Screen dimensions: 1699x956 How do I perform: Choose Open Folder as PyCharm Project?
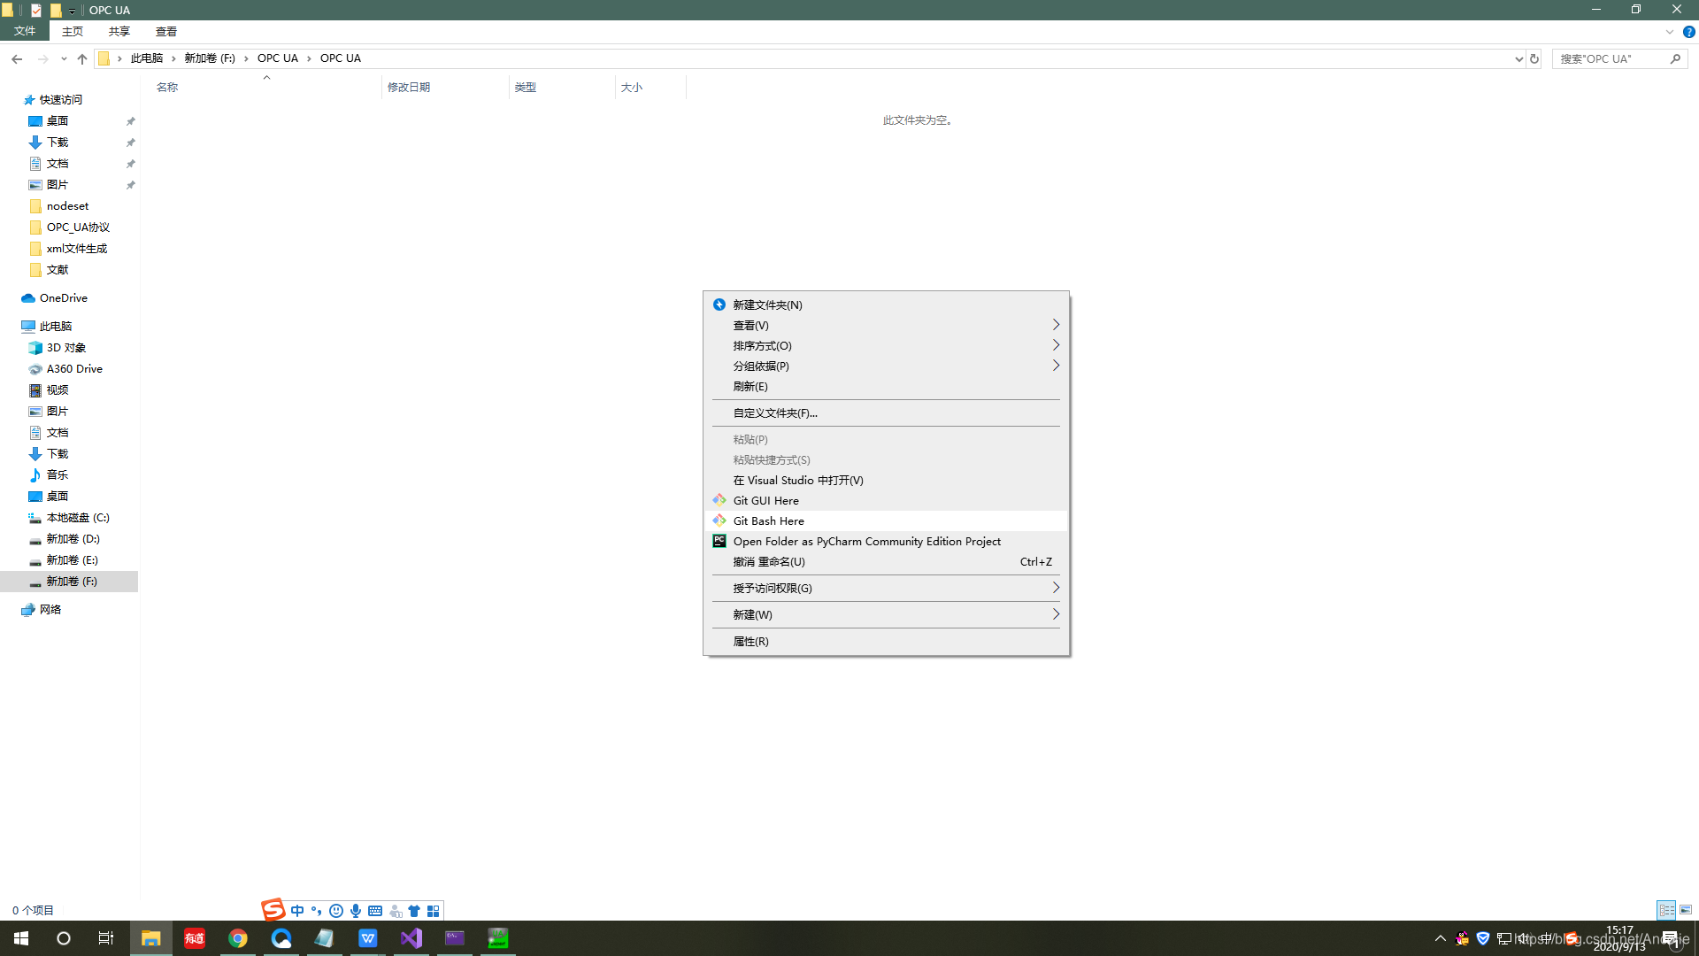coord(886,541)
